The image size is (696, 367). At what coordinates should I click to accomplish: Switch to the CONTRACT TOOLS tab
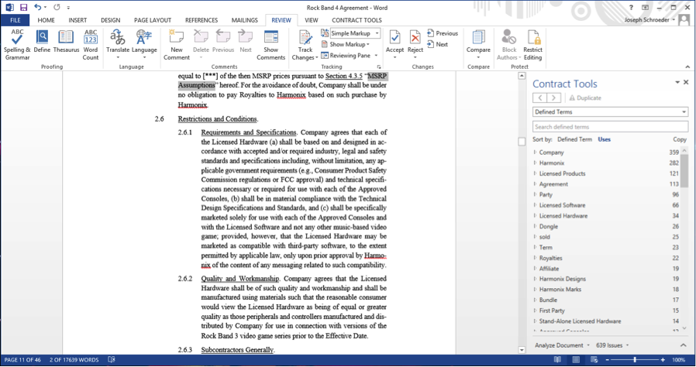tap(357, 20)
